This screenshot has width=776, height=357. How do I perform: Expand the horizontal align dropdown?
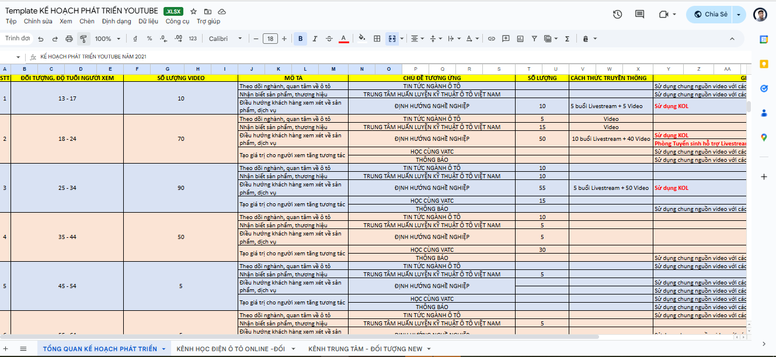(x=417, y=39)
